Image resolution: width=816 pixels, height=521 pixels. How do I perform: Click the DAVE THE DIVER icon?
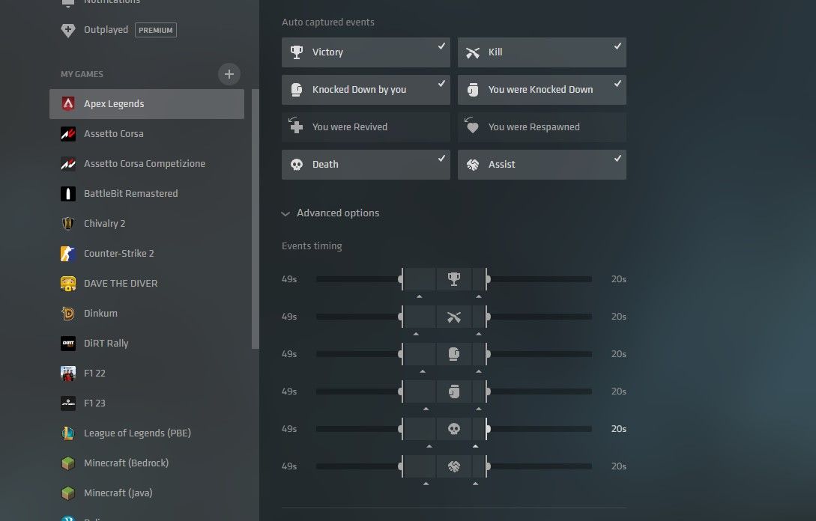coord(68,283)
